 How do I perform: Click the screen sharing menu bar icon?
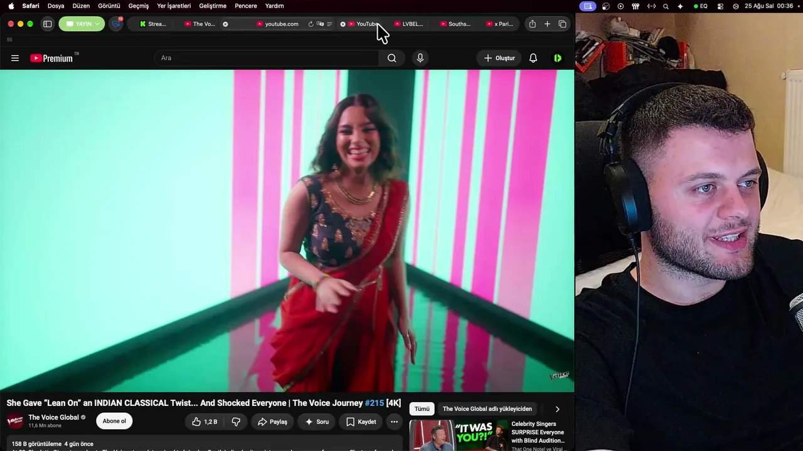pyautogui.click(x=588, y=6)
